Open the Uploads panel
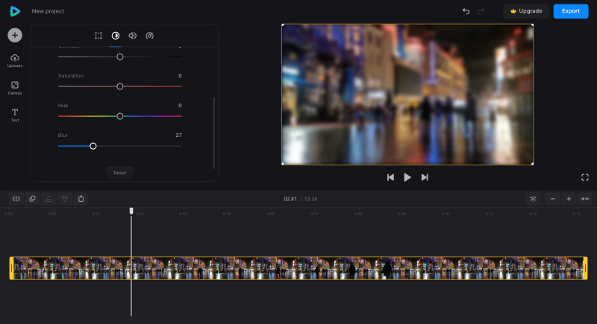This screenshot has height=324, width=597. [15, 60]
